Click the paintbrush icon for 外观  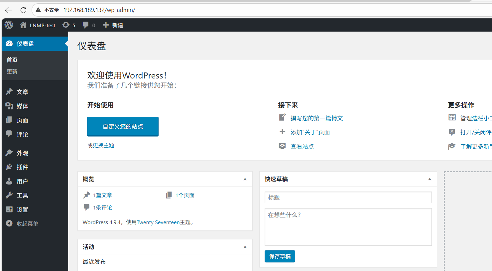click(9, 153)
